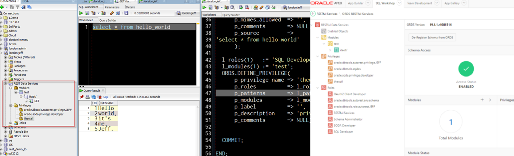
Task: Open the SQL Workshop dropdown arrow in APEX
Action: (x=399, y=3)
